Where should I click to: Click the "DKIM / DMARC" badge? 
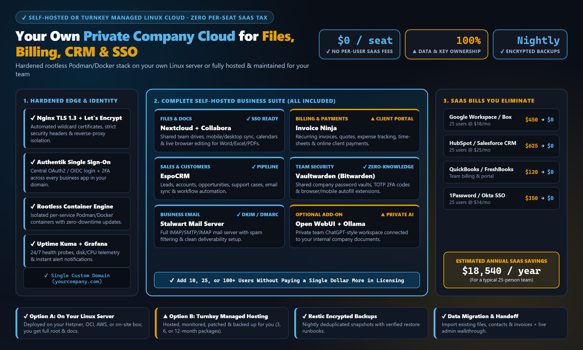click(x=257, y=215)
